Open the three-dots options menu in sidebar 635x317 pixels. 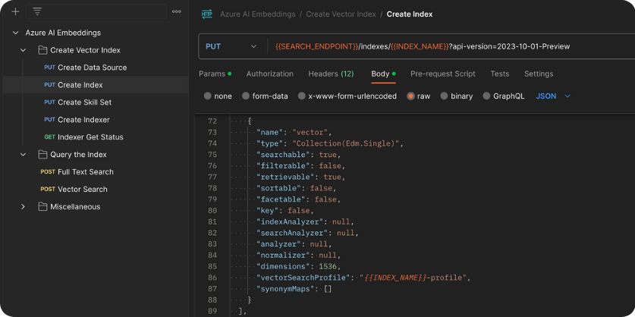click(x=177, y=11)
